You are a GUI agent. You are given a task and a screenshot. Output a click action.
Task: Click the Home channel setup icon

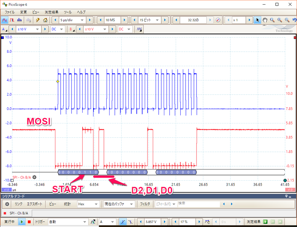click(x=45, y=20)
